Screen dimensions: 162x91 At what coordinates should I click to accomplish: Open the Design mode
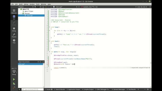coord(14,23)
